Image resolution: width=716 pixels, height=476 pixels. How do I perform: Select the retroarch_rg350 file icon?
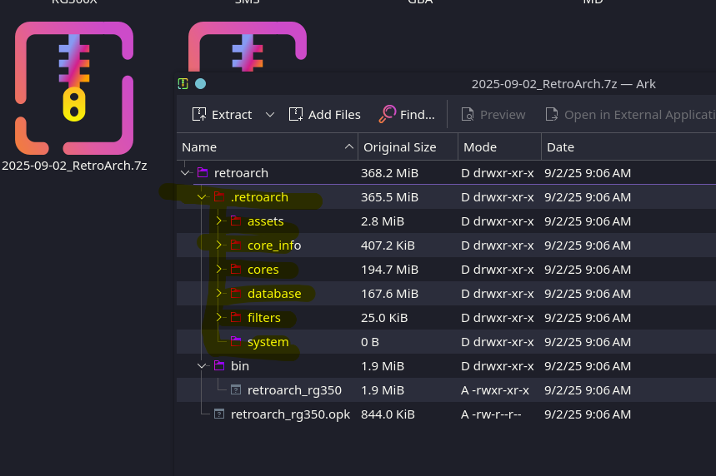(236, 390)
